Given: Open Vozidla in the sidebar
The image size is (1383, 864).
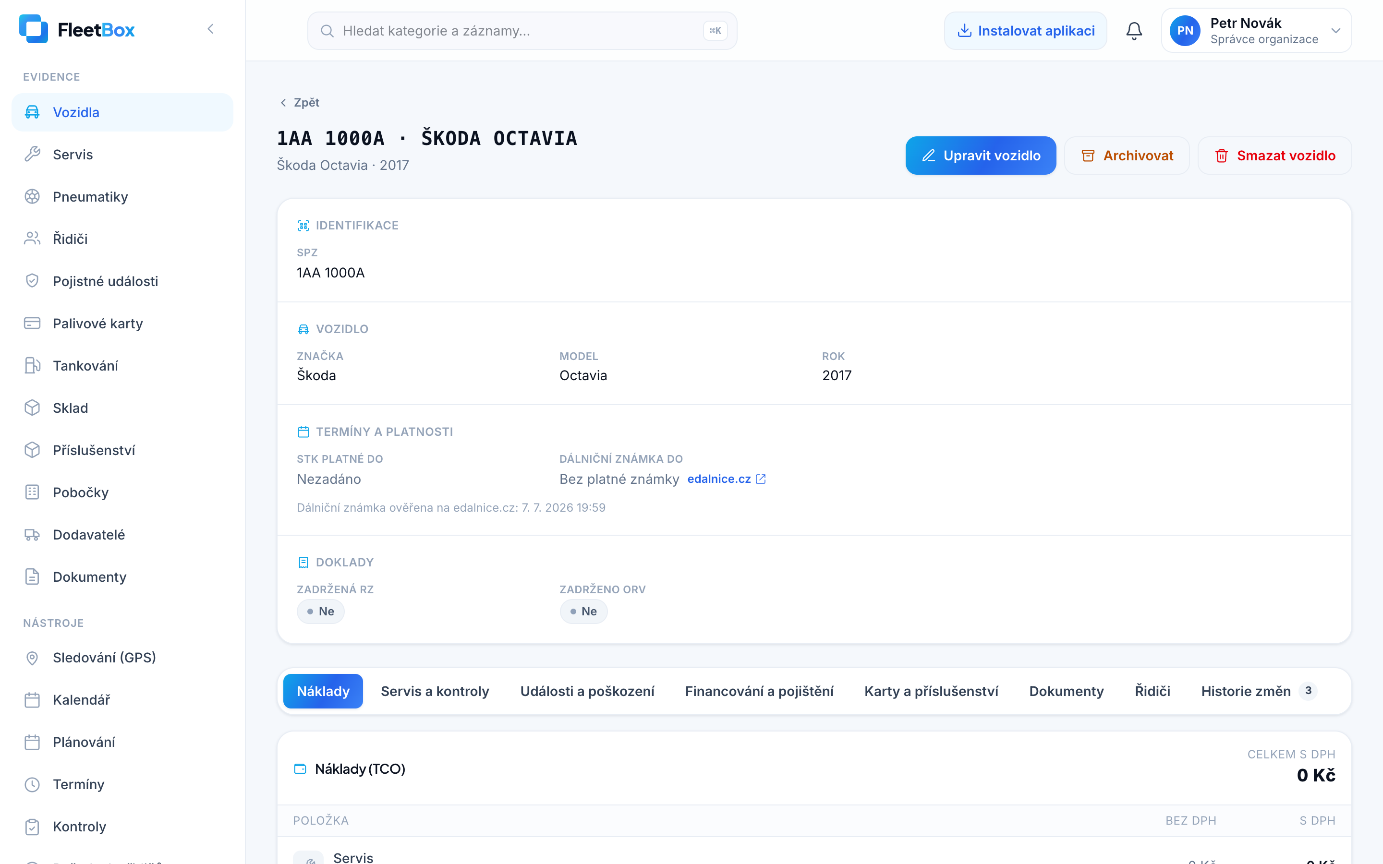Looking at the screenshot, I should 122,113.
